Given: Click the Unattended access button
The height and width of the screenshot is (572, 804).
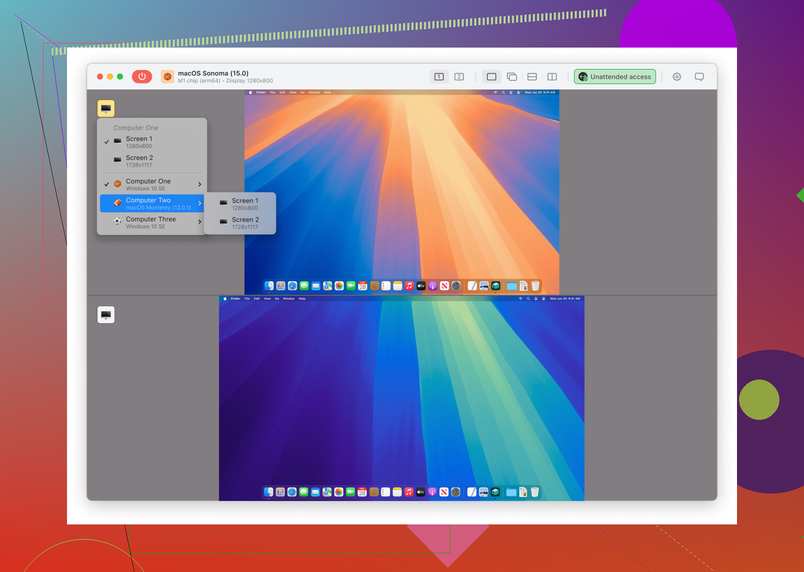Looking at the screenshot, I should [615, 77].
